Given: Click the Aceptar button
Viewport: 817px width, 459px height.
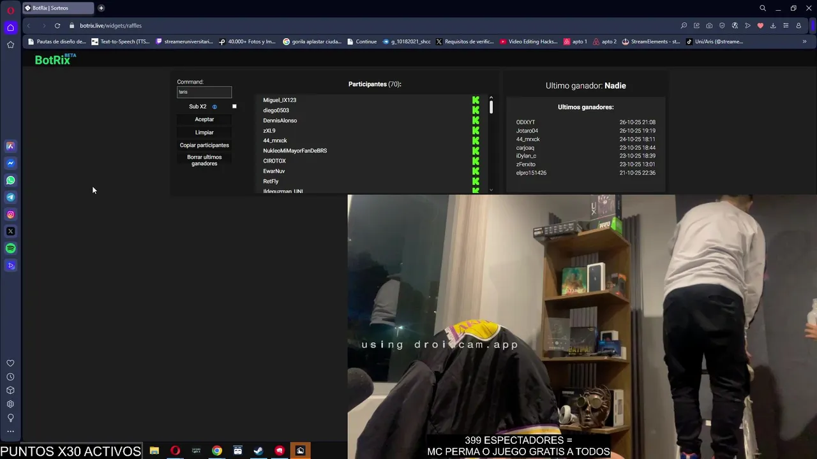Looking at the screenshot, I should tap(204, 119).
